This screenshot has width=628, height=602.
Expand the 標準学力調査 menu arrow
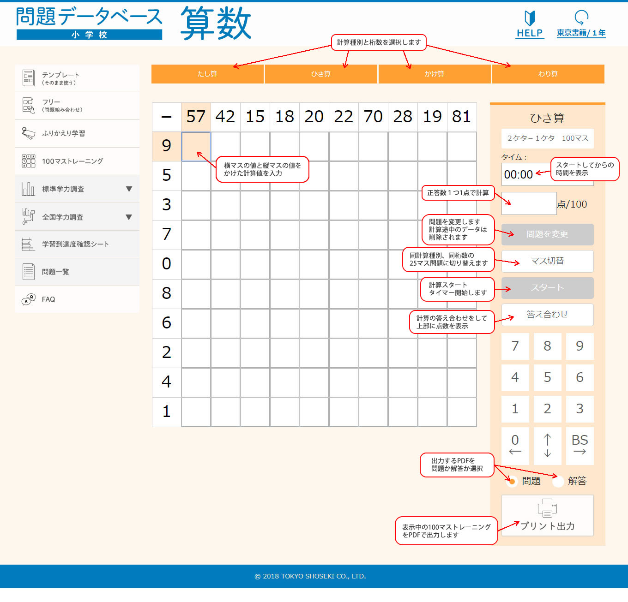129,189
